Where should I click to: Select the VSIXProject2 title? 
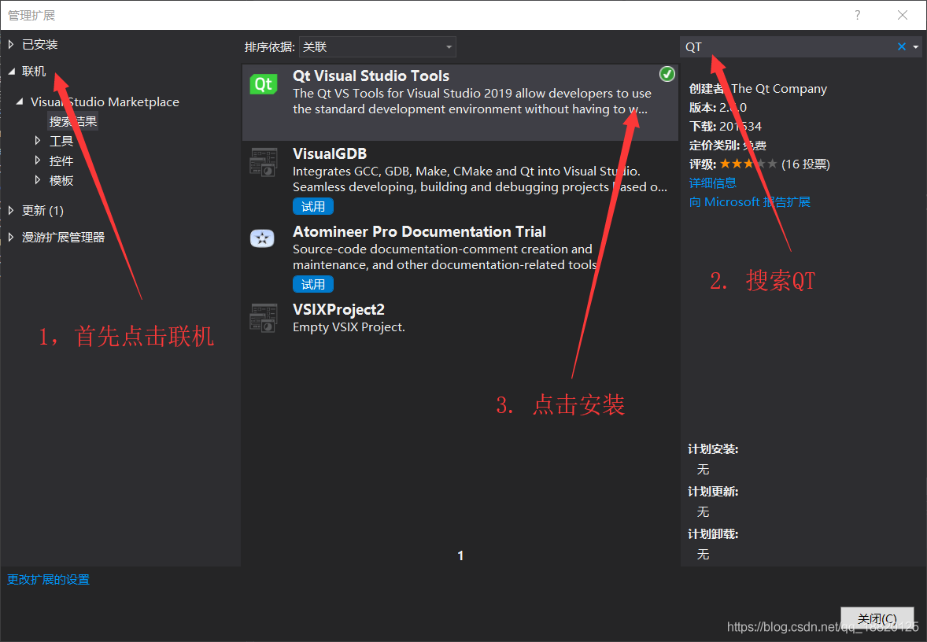point(338,309)
